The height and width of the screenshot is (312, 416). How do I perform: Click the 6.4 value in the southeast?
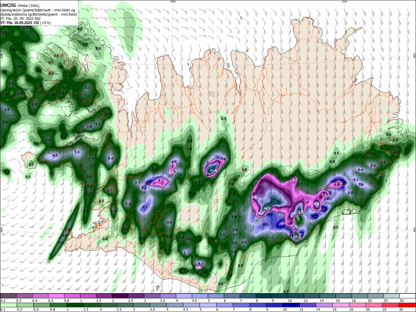tap(360, 170)
